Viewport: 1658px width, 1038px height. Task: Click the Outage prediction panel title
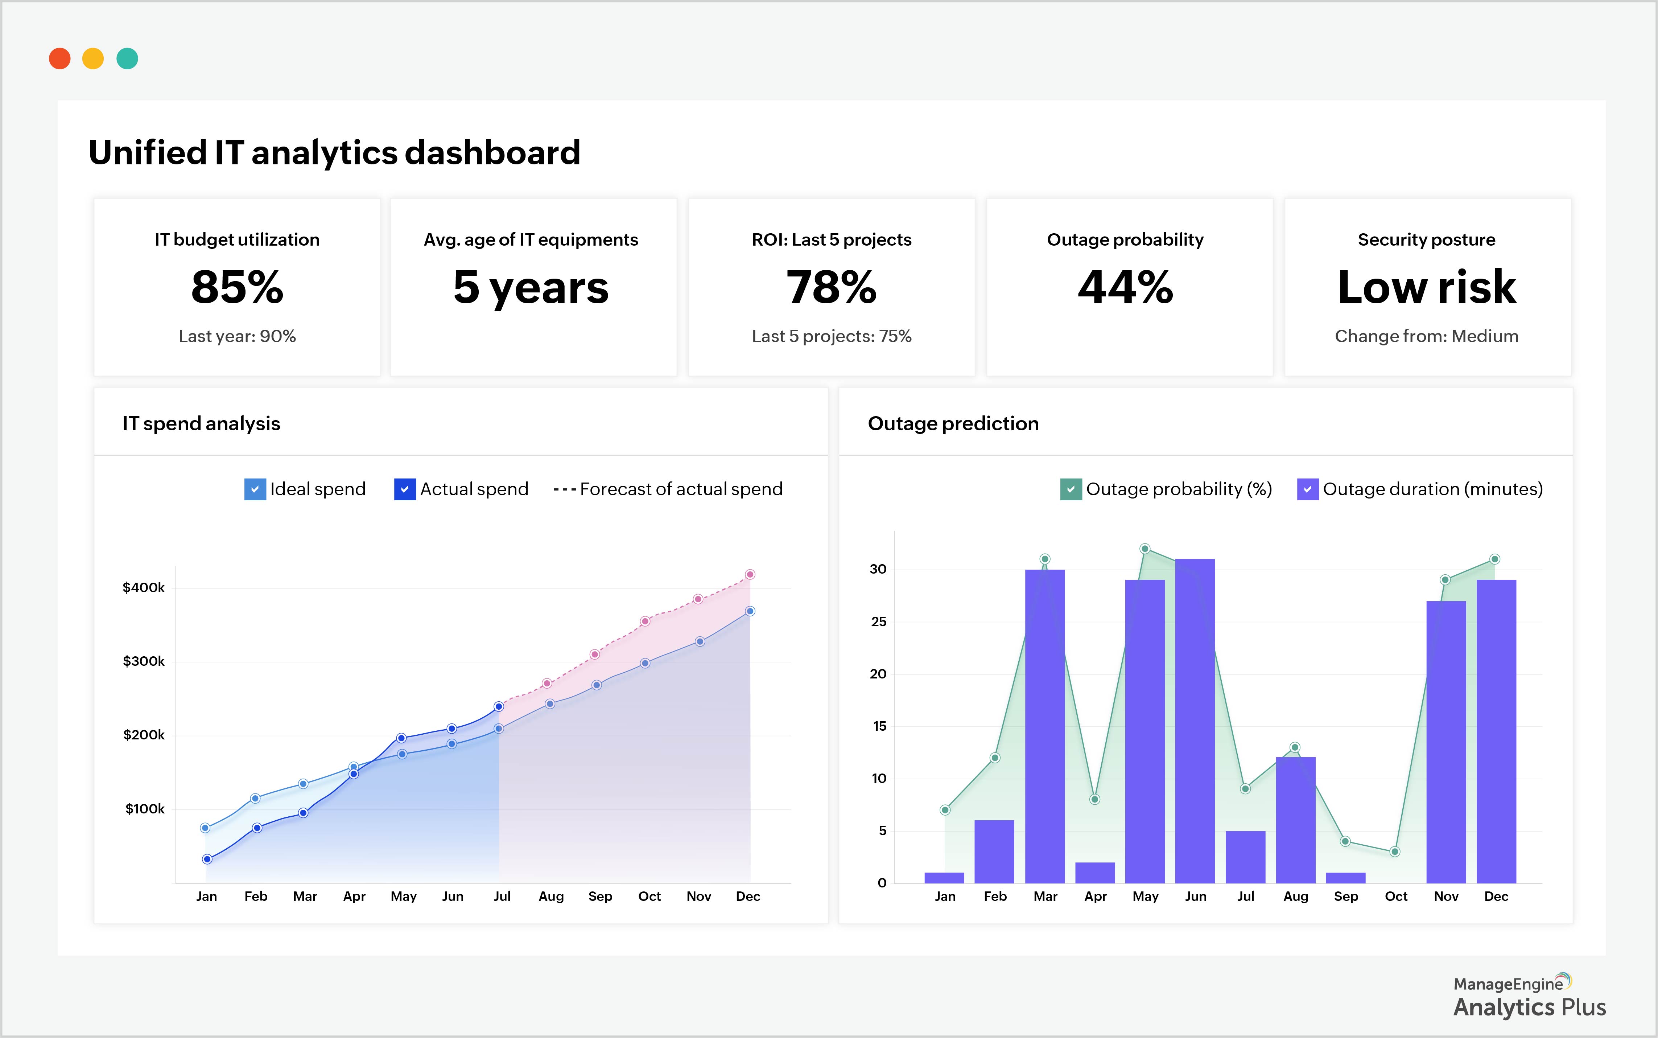953,423
